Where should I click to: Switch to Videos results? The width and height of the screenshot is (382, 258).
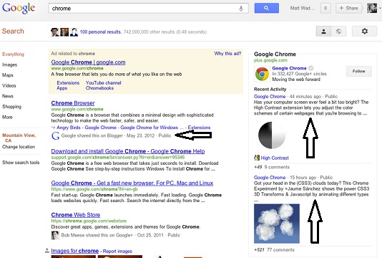9,86
